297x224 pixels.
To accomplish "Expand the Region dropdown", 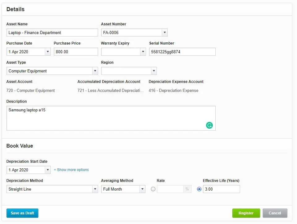I will coord(154,71).
